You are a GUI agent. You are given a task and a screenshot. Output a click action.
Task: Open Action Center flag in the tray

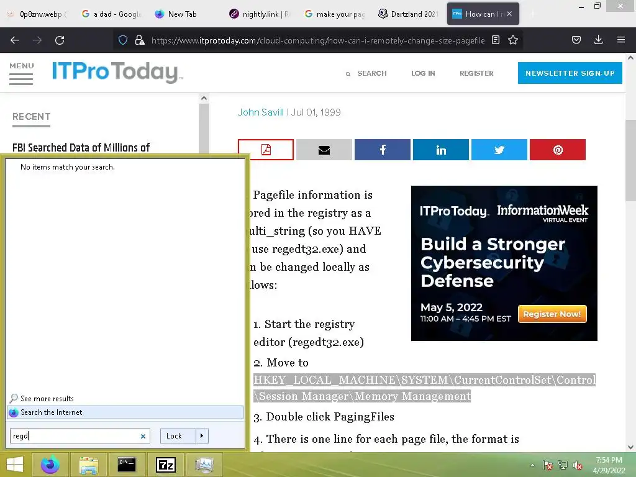(x=548, y=465)
